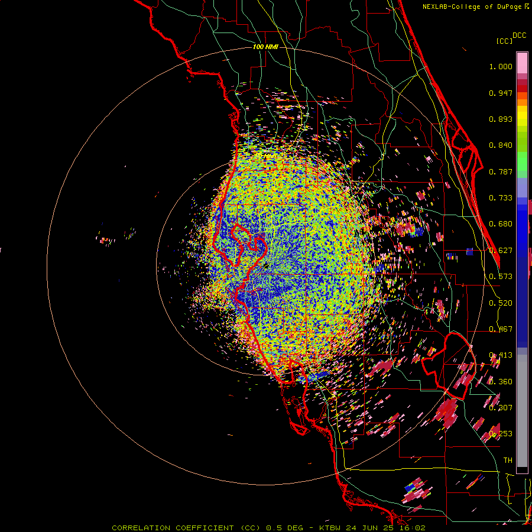Select the 0.733 legend value
The image size is (532, 532).
(x=501, y=198)
